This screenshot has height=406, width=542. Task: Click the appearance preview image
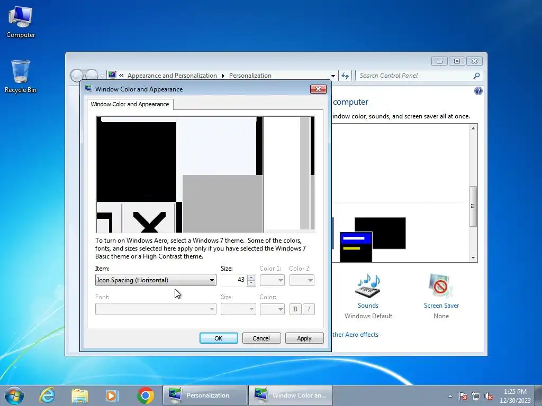[205, 174]
